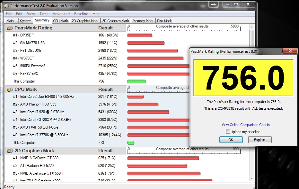299x189 pixels.
Task: Click the PassMark Rating section icon
Action: pos(10,28)
